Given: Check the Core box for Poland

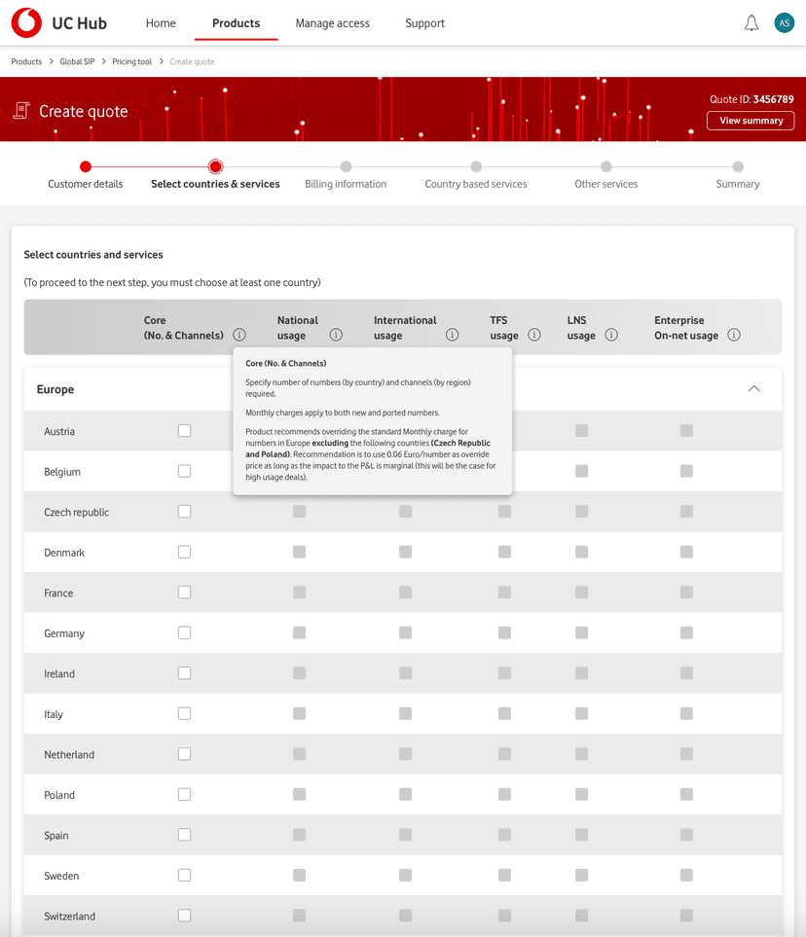Looking at the screenshot, I should [184, 794].
